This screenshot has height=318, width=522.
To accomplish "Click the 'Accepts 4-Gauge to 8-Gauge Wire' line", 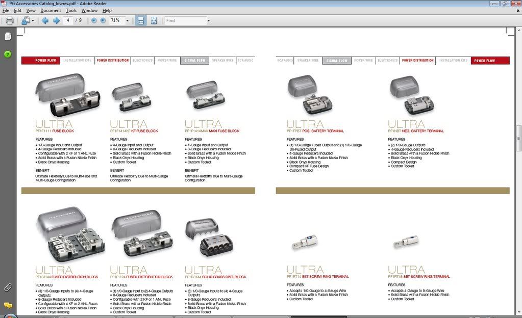I will tap(417, 290).
